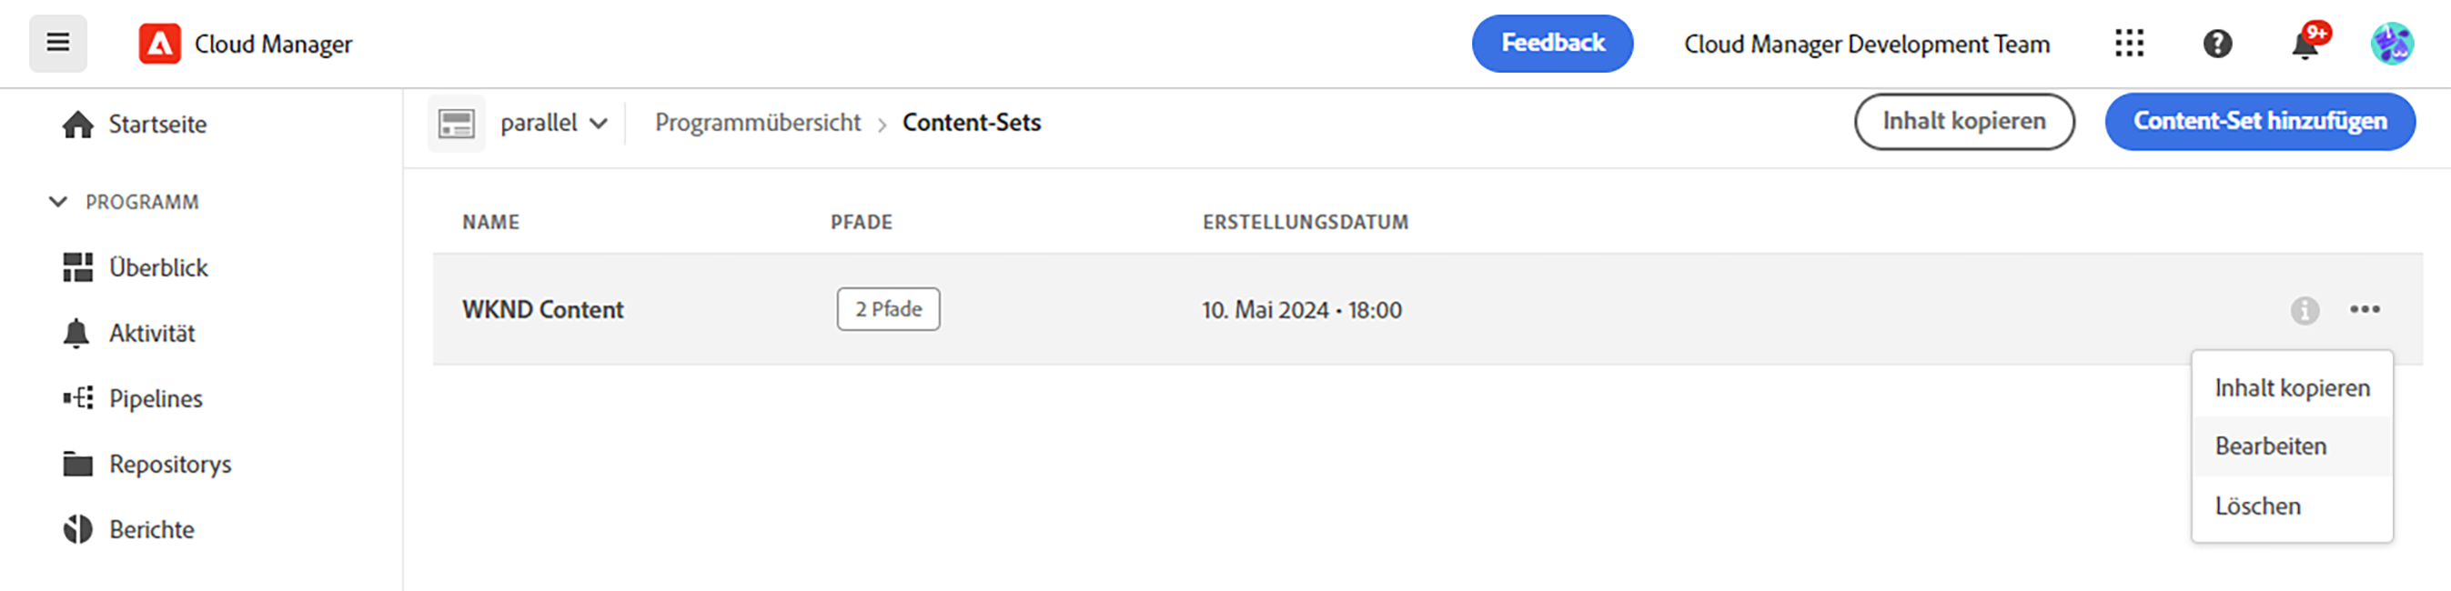This screenshot has width=2451, height=591.
Task: Open Pipelines in the sidebar
Action: pyautogui.click(x=155, y=399)
